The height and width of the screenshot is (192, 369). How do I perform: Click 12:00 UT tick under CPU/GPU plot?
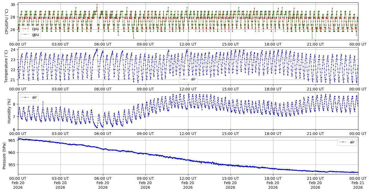[x=188, y=44]
